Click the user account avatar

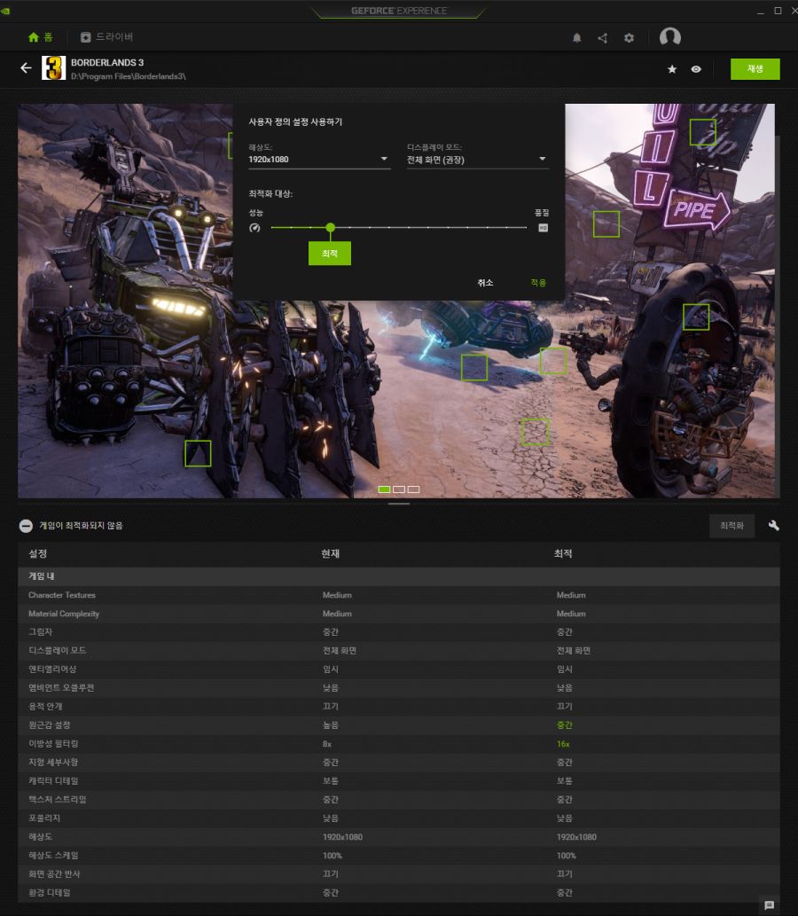(670, 37)
